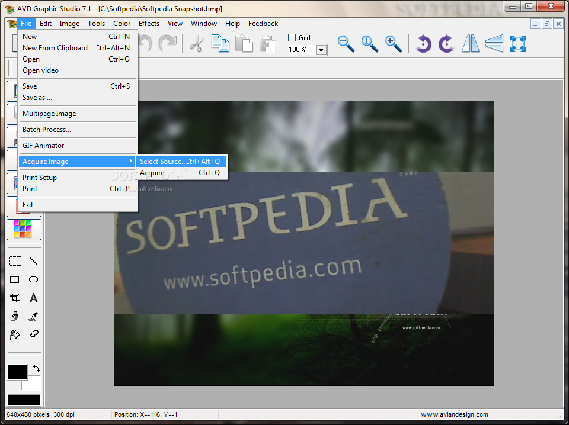Select the Ellipse shape tool
The height and width of the screenshot is (425, 569).
coord(33,279)
